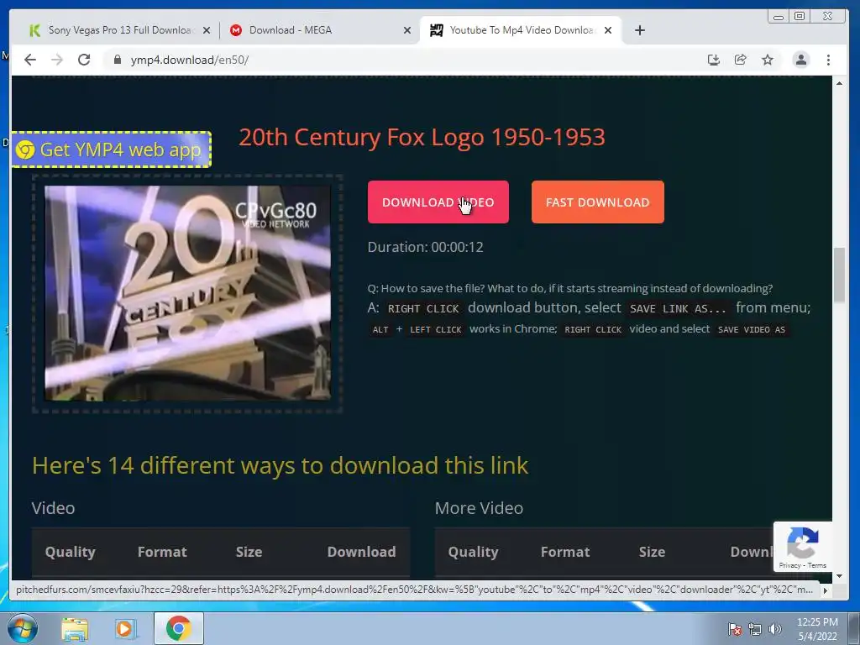The image size is (860, 645).
Task: Click the SAVE LINK AS... code label
Action: point(678,309)
